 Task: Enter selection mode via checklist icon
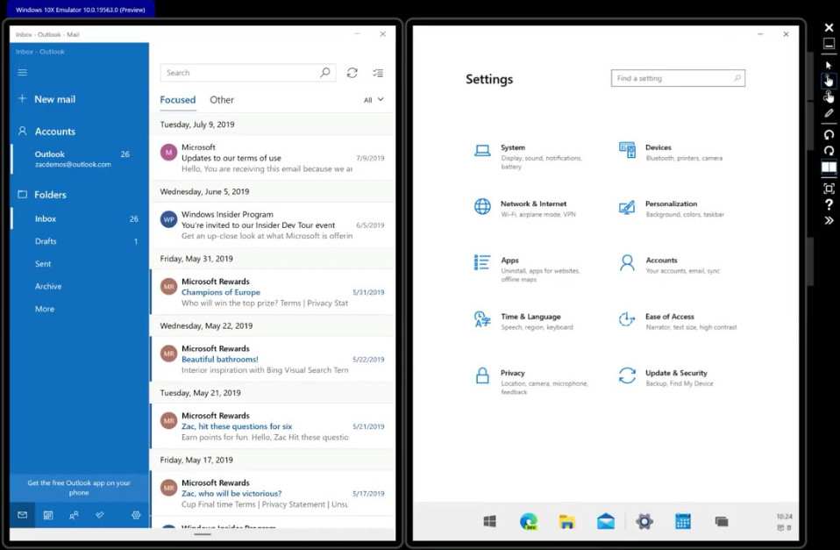(378, 73)
